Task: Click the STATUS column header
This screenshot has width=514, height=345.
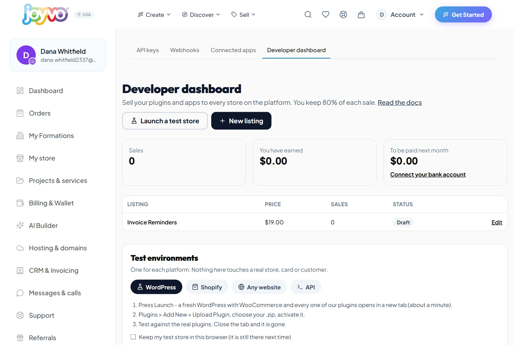Action: (x=403, y=204)
